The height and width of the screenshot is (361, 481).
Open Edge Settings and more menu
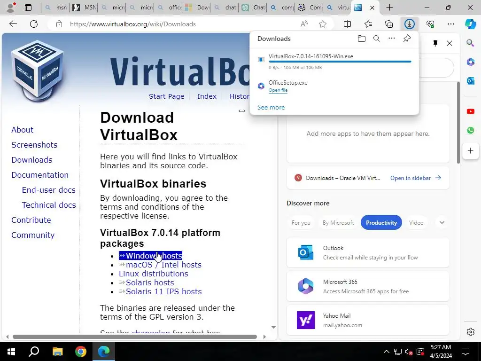click(450, 24)
